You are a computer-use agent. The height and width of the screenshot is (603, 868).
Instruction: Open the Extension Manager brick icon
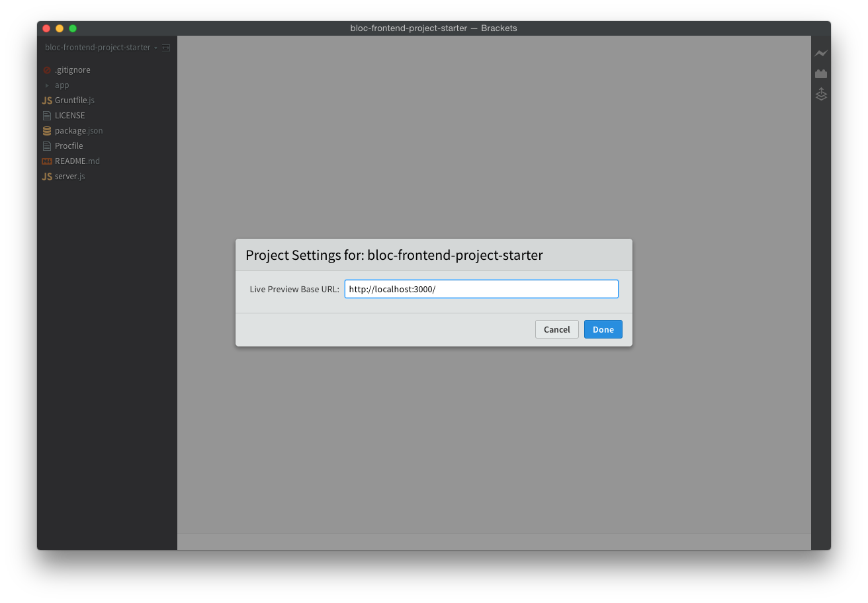821,73
